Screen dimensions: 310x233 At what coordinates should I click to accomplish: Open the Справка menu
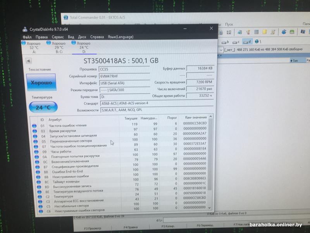point(97,37)
